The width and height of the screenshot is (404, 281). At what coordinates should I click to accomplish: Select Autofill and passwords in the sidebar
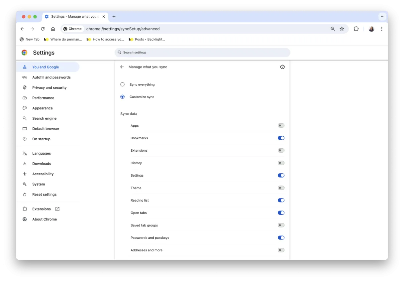coord(51,77)
